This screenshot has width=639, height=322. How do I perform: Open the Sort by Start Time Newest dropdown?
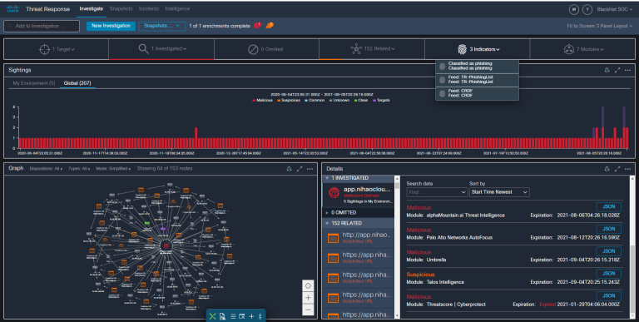click(499, 192)
